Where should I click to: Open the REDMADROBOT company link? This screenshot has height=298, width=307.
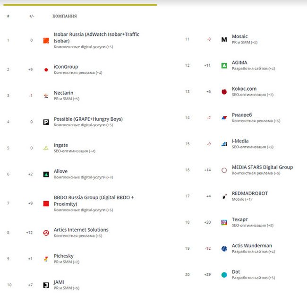tap(250, 193)
